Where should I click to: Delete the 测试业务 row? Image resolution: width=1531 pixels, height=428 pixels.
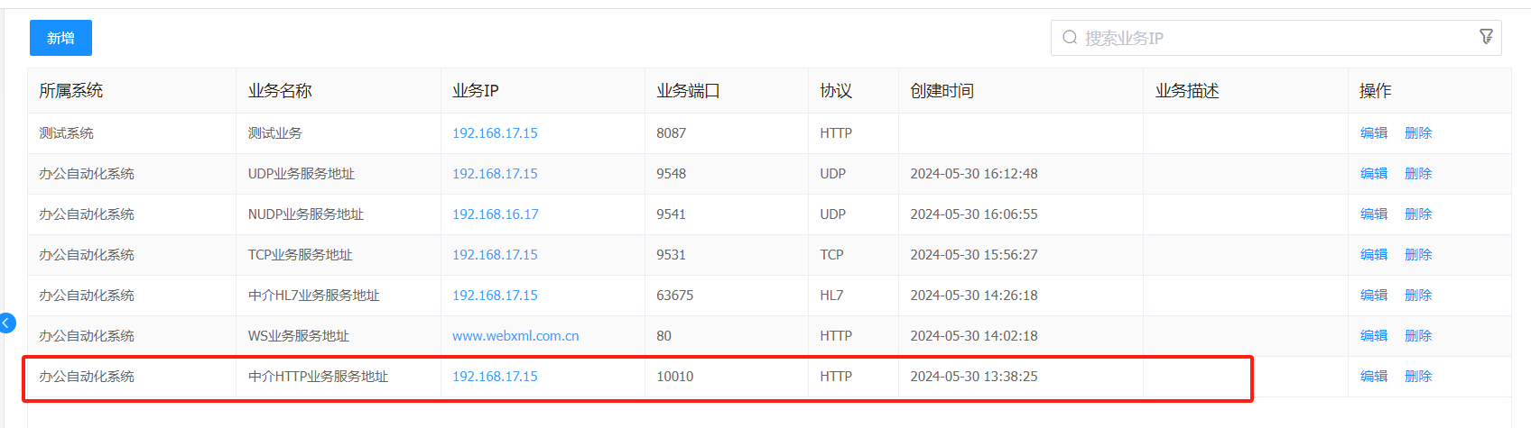1417,133
